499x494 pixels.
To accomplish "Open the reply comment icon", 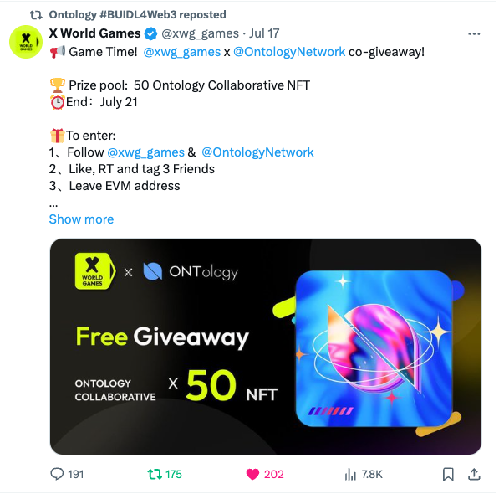I will pyautogui.click(x=58, y=474).
